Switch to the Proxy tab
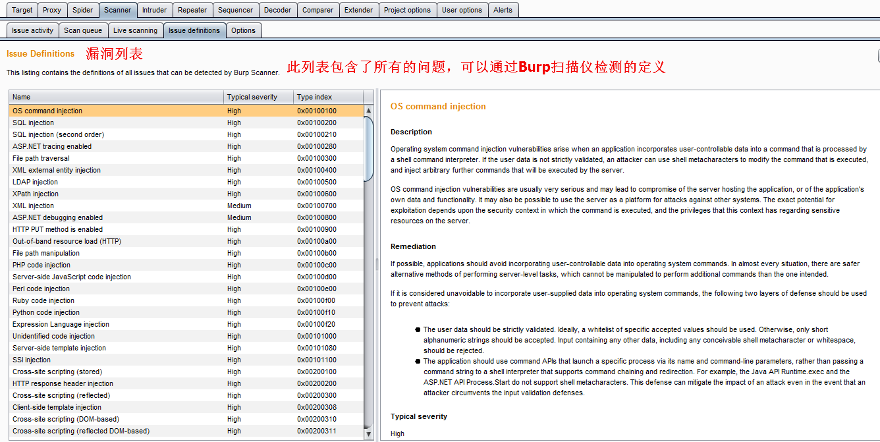The width and height of the screenshot is (880, 442). [52, 10]
